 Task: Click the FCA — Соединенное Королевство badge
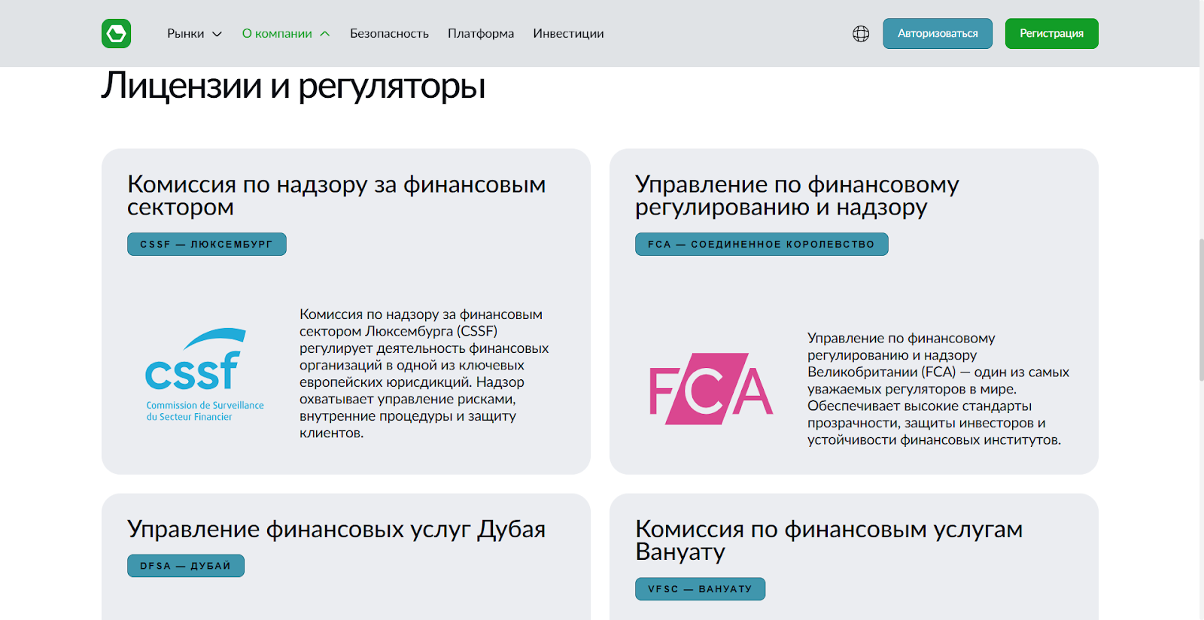point(761,245)
